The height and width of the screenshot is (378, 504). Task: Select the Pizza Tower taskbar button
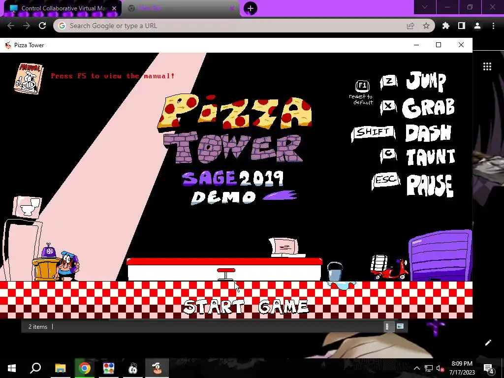[157, 368]
